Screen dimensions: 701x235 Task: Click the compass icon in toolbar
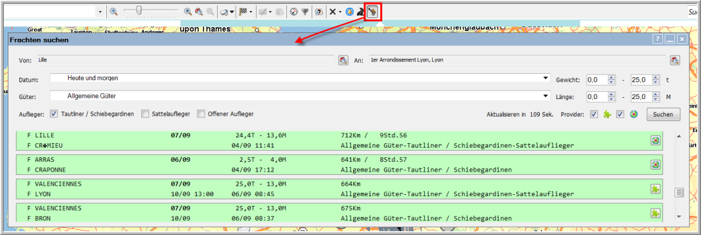293,12
